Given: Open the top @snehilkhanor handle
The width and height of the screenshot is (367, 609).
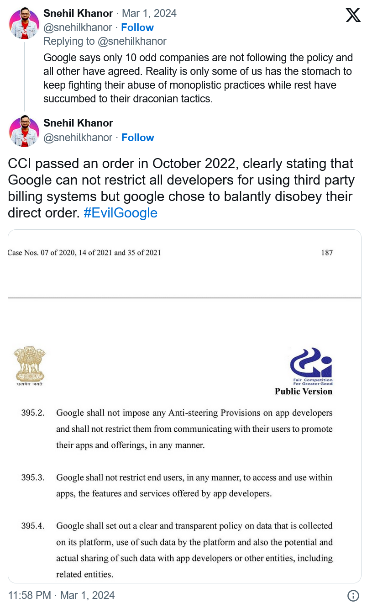Looking at the screenshot, I should pos(78,27).
